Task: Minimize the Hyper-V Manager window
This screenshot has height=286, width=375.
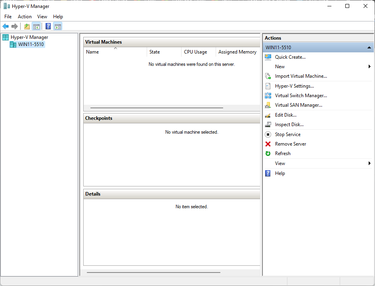Action: (329, 6)
